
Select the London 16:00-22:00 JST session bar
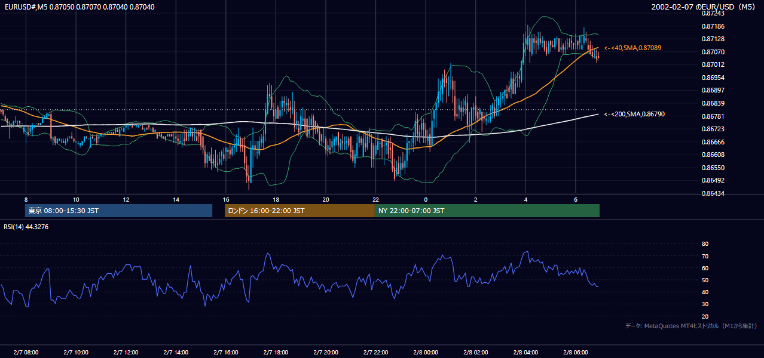pyautogui.click(x=300, y=211)
